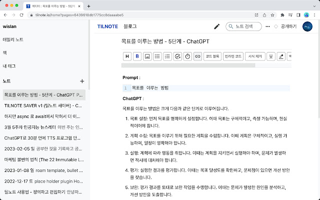Open page in app icon in address bar
Viewport: 320px width, 200px height.
pos(256,15)
